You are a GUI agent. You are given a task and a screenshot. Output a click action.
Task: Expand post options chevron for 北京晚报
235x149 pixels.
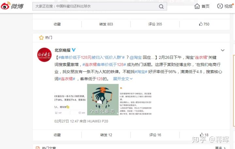click(x=223, y=50)
